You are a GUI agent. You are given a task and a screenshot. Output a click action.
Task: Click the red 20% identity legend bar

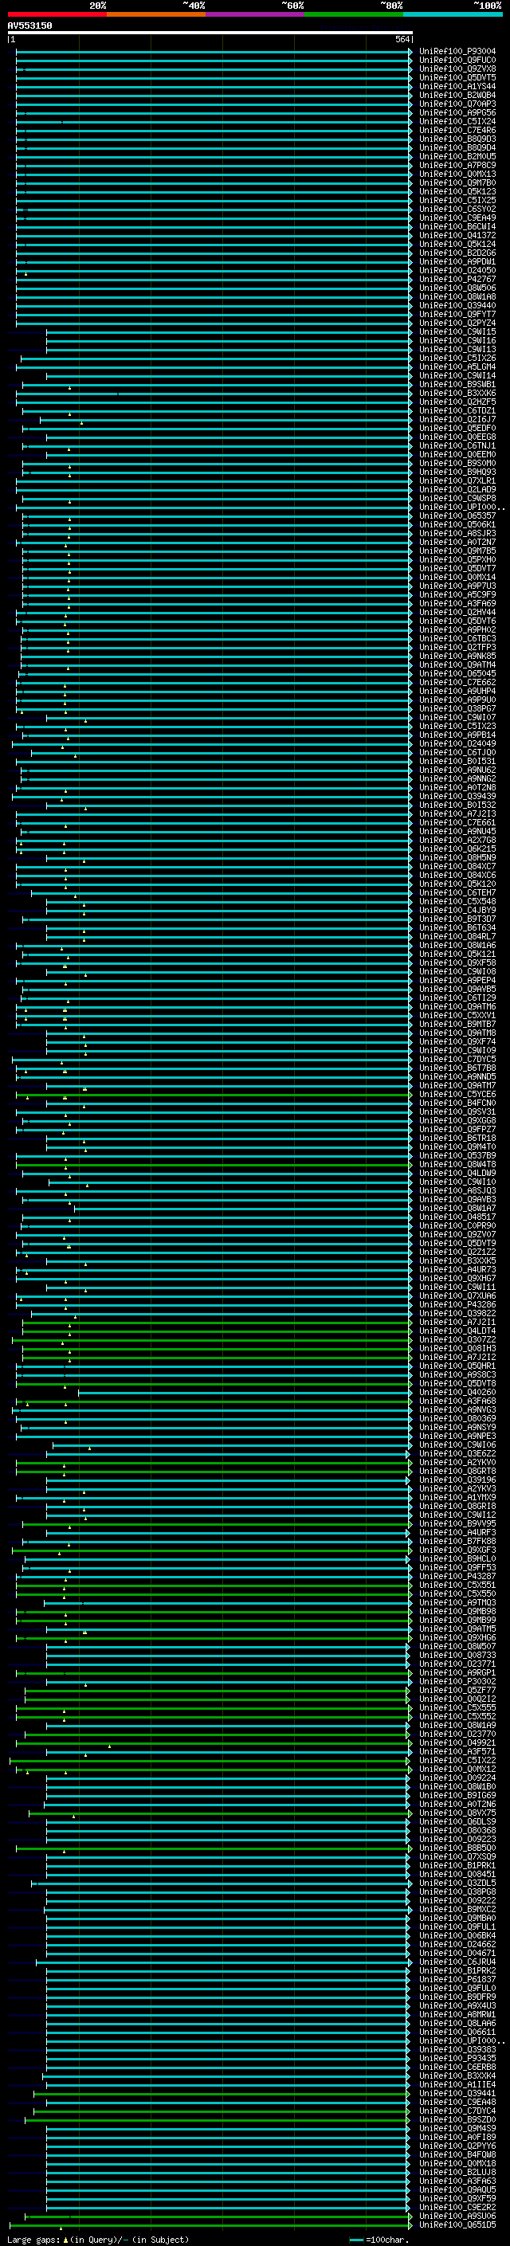(57, 14)
